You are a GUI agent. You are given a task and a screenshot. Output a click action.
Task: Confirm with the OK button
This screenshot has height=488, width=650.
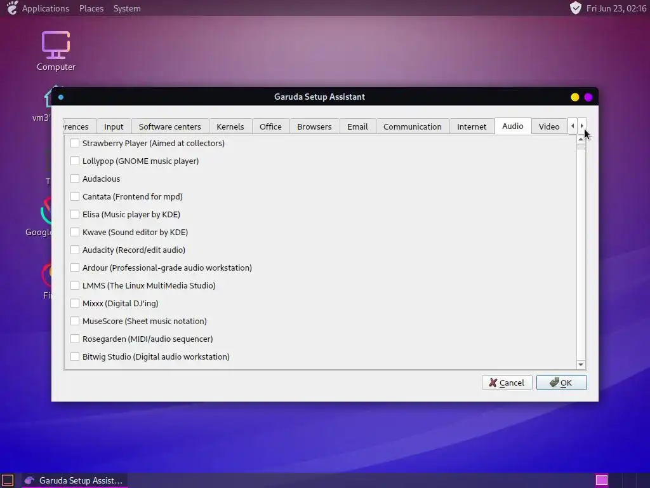(x=561, y=383)
